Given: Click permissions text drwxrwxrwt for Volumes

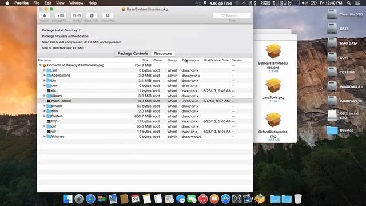Looking at the screenshot, I should coord(191,137).
